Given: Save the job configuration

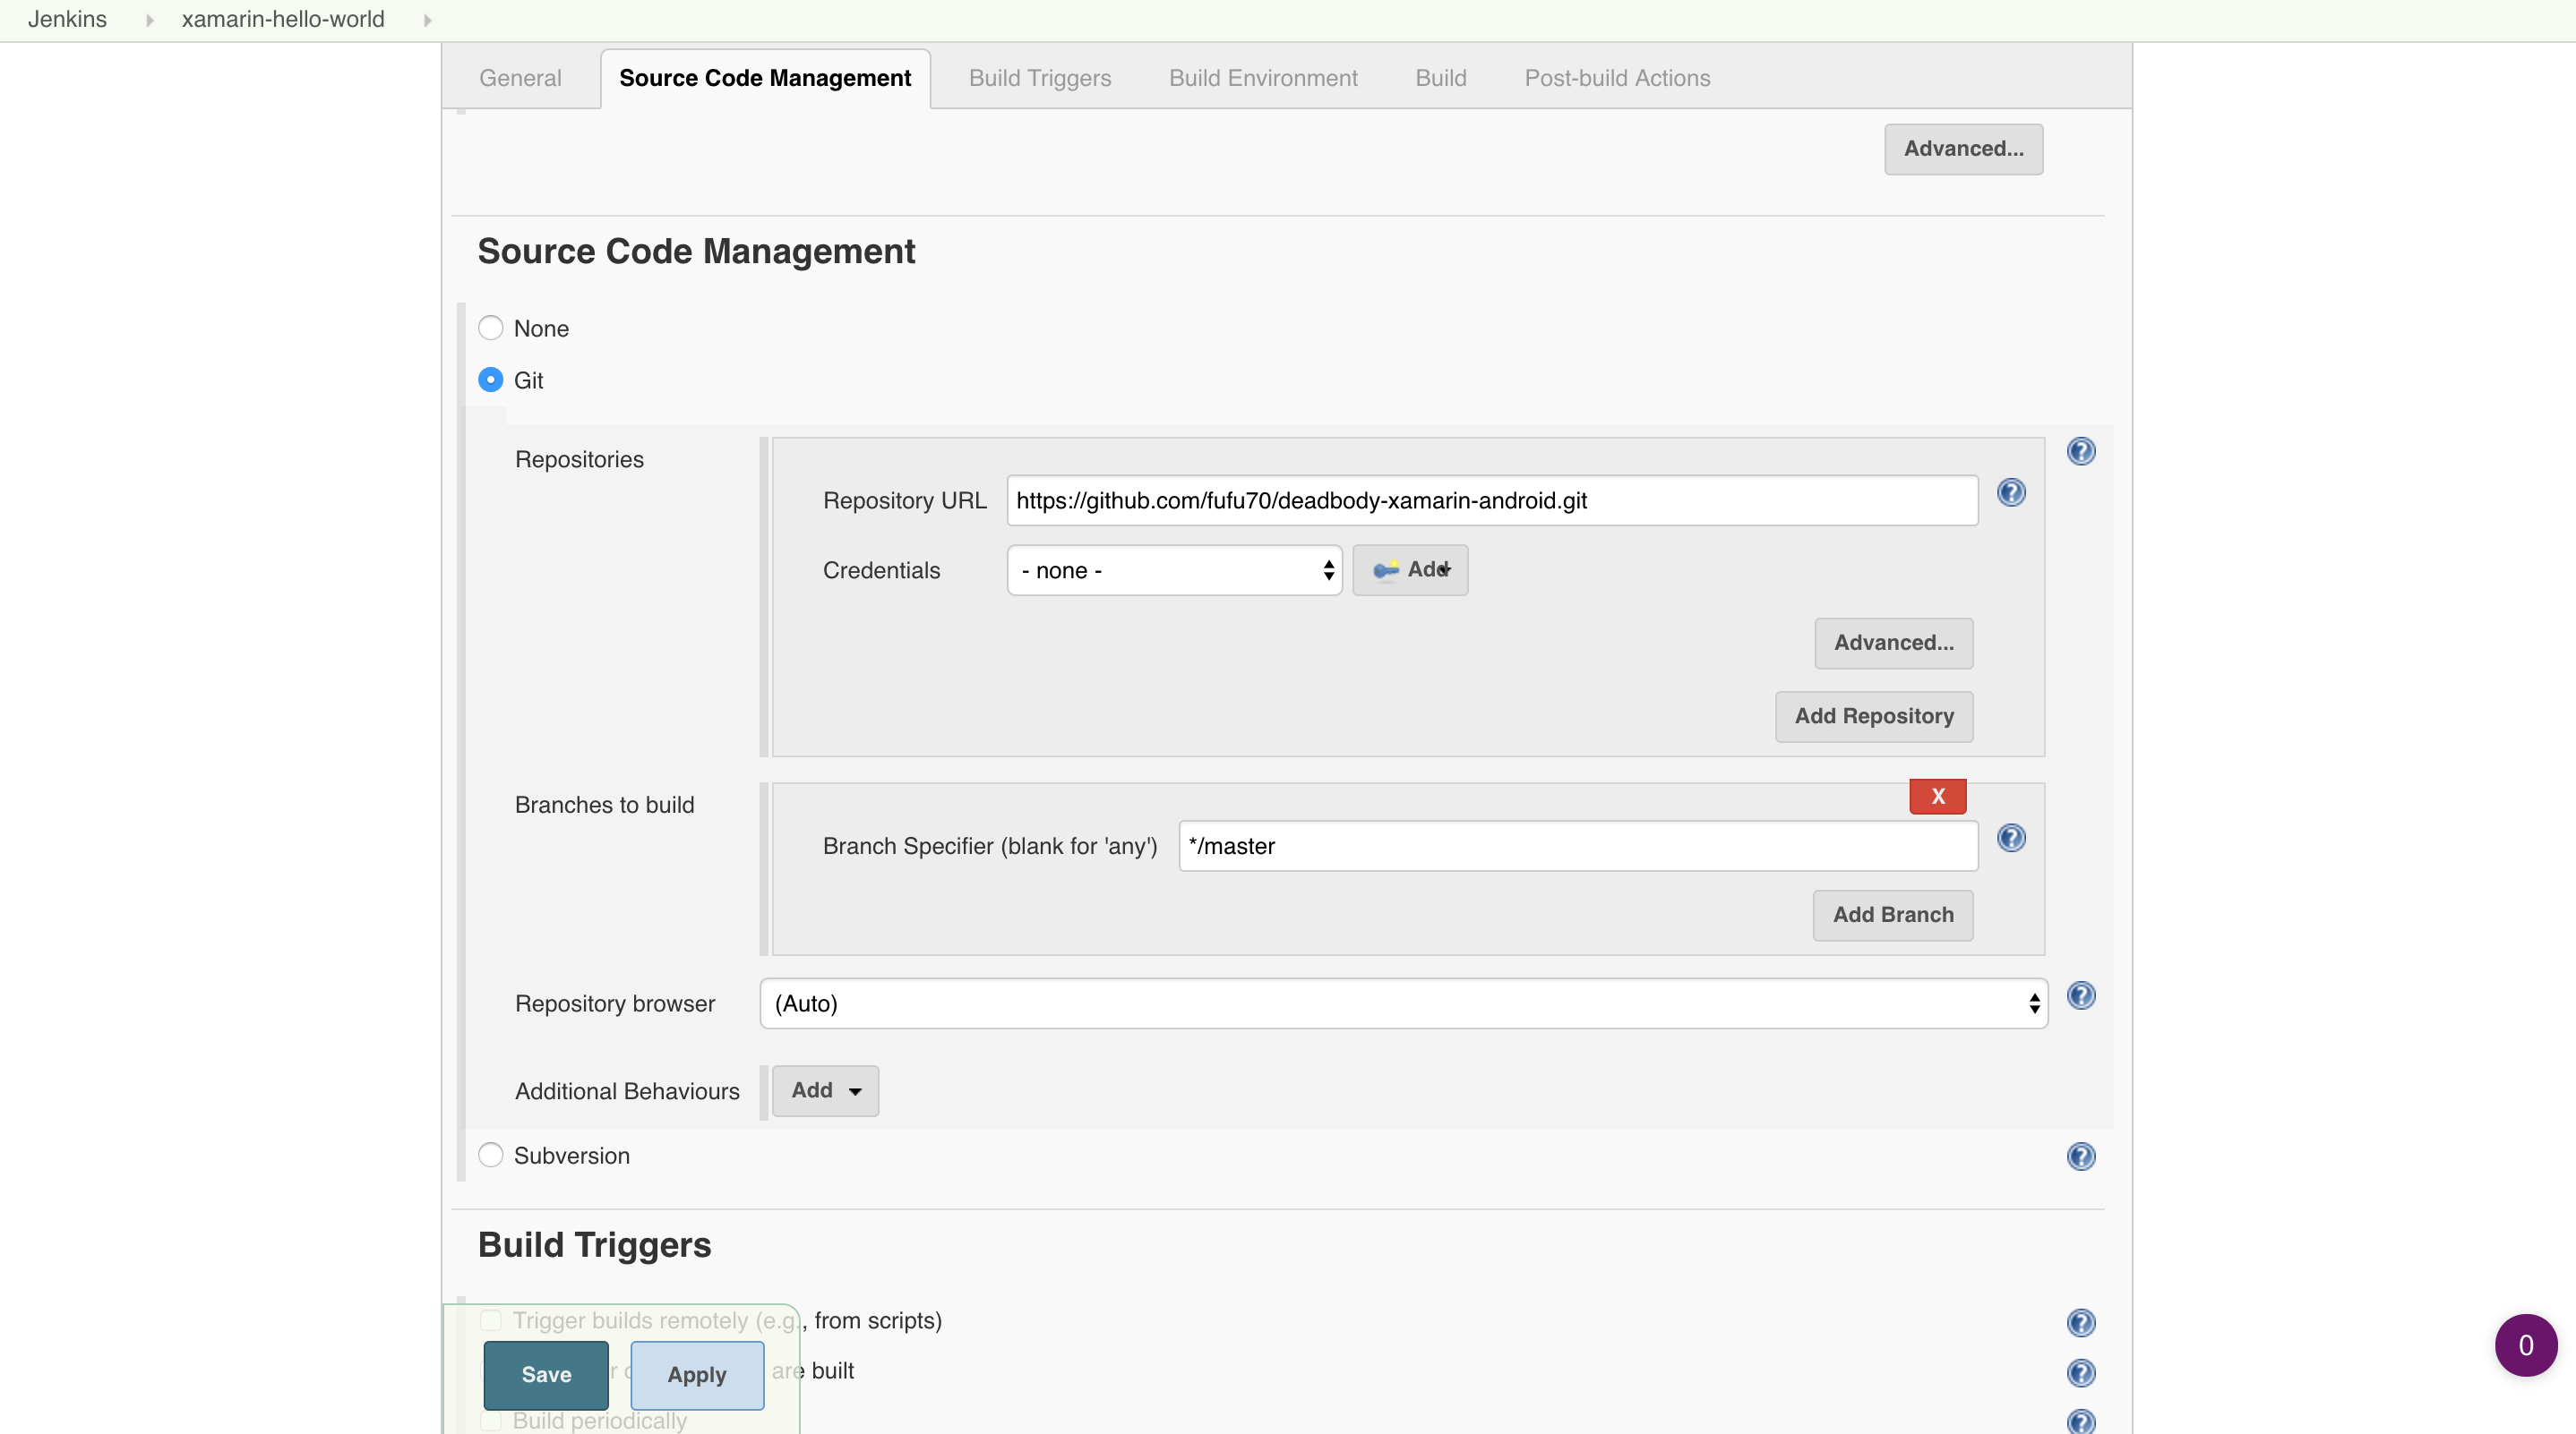Looking at the screenshot, I should [x=546, y=1375].
